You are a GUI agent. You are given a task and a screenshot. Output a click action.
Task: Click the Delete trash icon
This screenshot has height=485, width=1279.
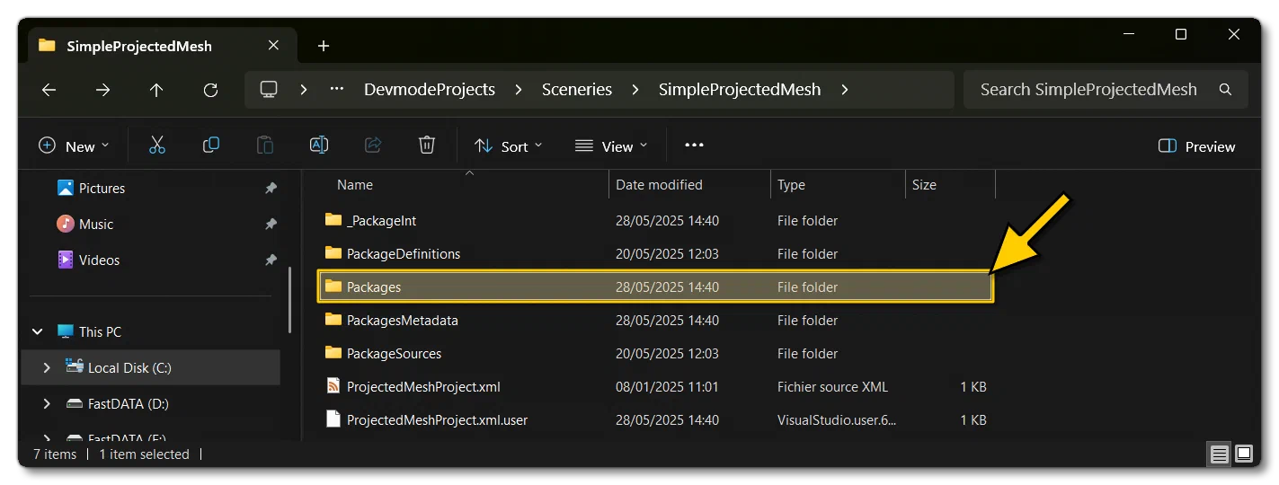coord(427,145)
